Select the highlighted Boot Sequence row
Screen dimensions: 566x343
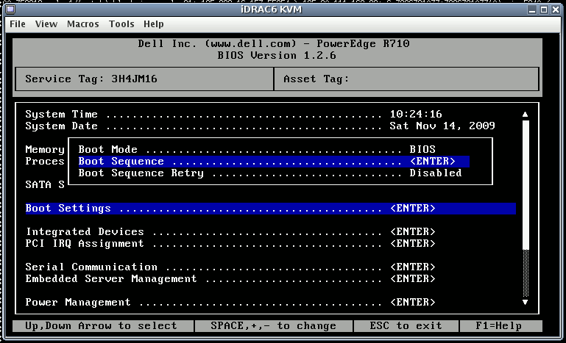point(274,162)
